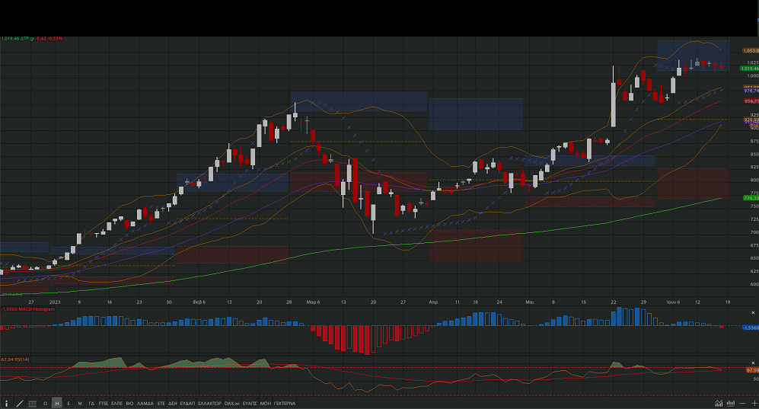Click the 2023 date axis label
Viewport: 759px width, 409px height.
[55, 302]
